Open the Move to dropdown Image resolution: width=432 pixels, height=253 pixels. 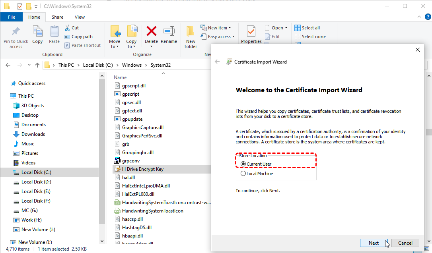115,44
